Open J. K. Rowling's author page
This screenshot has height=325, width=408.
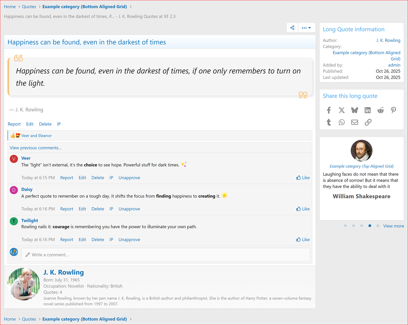coord(63,272)
